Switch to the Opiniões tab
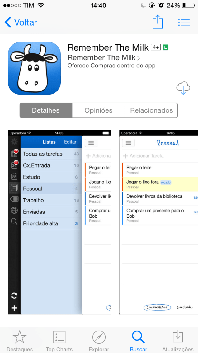The height and width of the screenshot is (353, 198). click(98, 110)
